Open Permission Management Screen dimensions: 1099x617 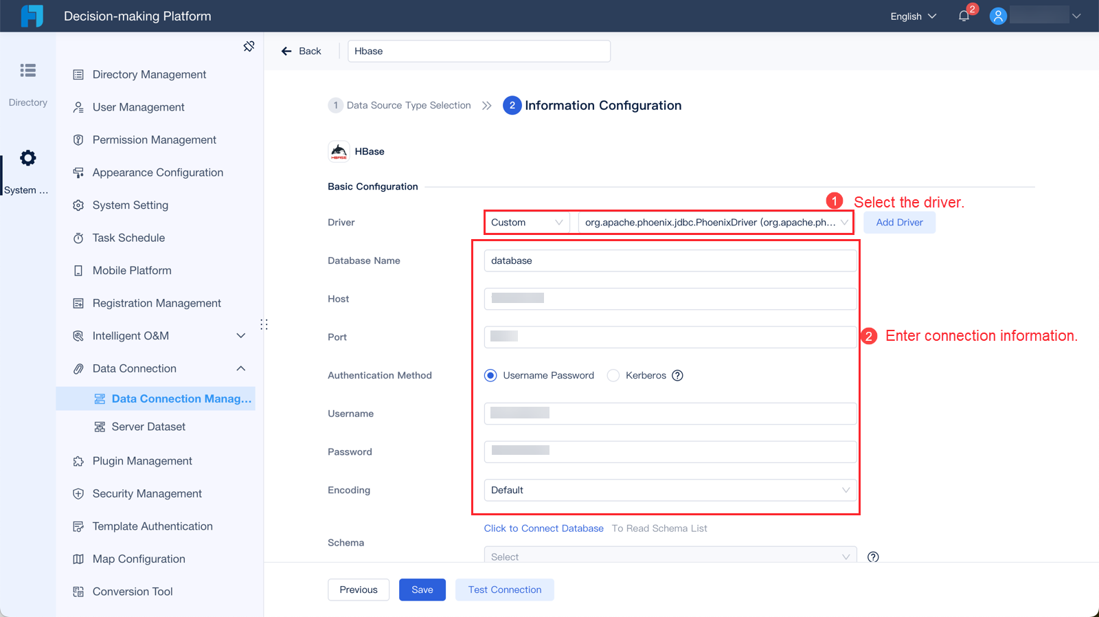click(x=155, y=139)
